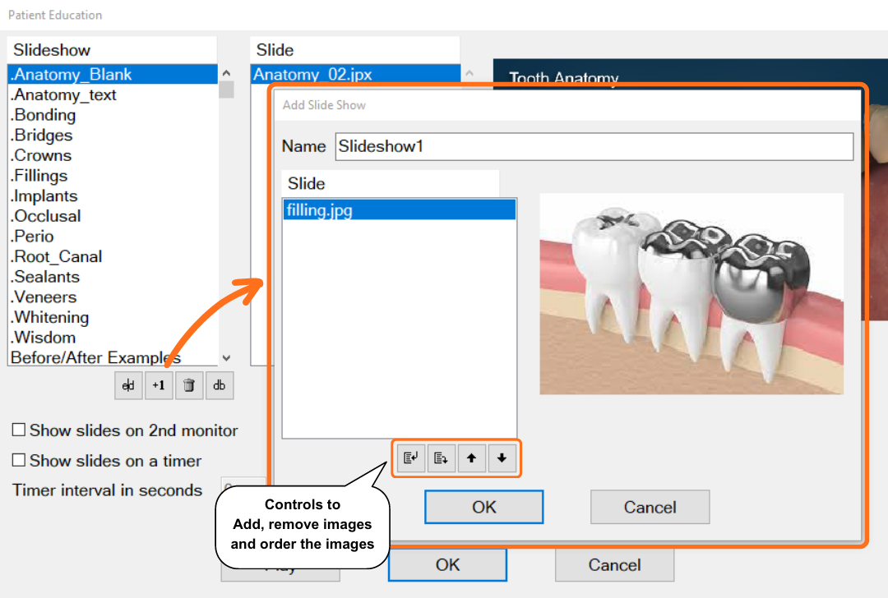
Task: Click OK in Add Slide Show dialog
Action: [x=483, y=507]
